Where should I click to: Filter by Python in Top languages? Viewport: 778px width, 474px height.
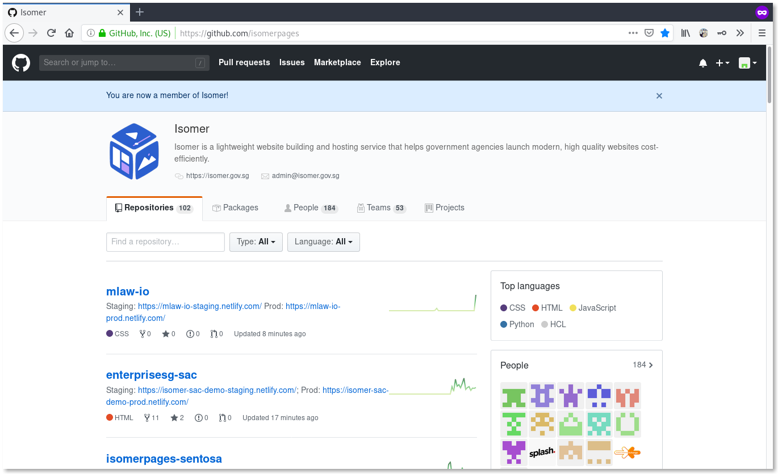pos(517,324)
